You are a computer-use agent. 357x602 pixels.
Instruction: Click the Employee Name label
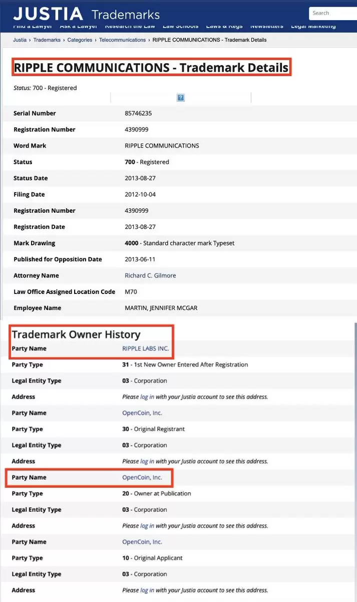click(x=37, y=308)
